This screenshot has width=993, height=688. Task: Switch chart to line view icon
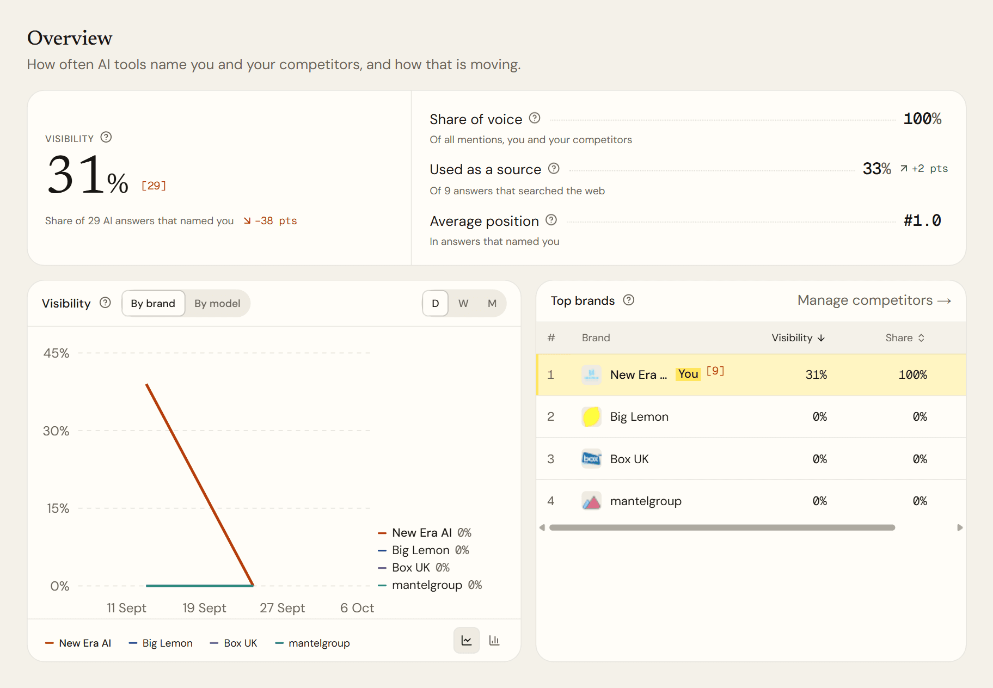[467, 640]
